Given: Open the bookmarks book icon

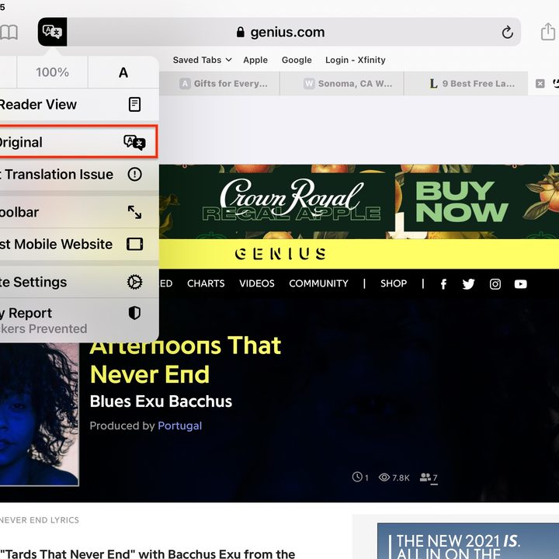Looking at the screenshot, I should coord(9,32).
